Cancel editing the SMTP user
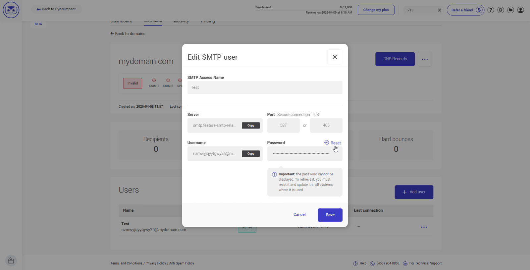Viewport: 530px width, 270px height. (x=299, y=215)
